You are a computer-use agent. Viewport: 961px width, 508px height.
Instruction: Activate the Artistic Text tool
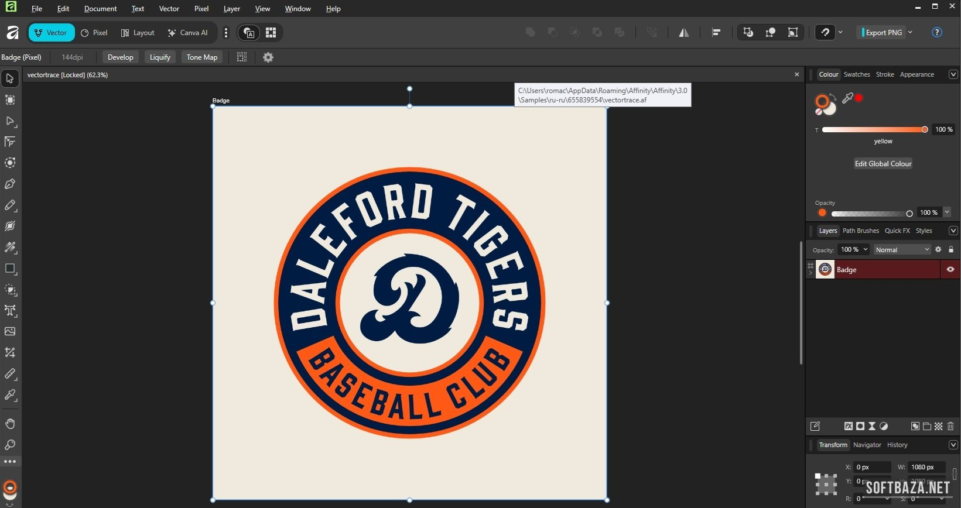10,311
